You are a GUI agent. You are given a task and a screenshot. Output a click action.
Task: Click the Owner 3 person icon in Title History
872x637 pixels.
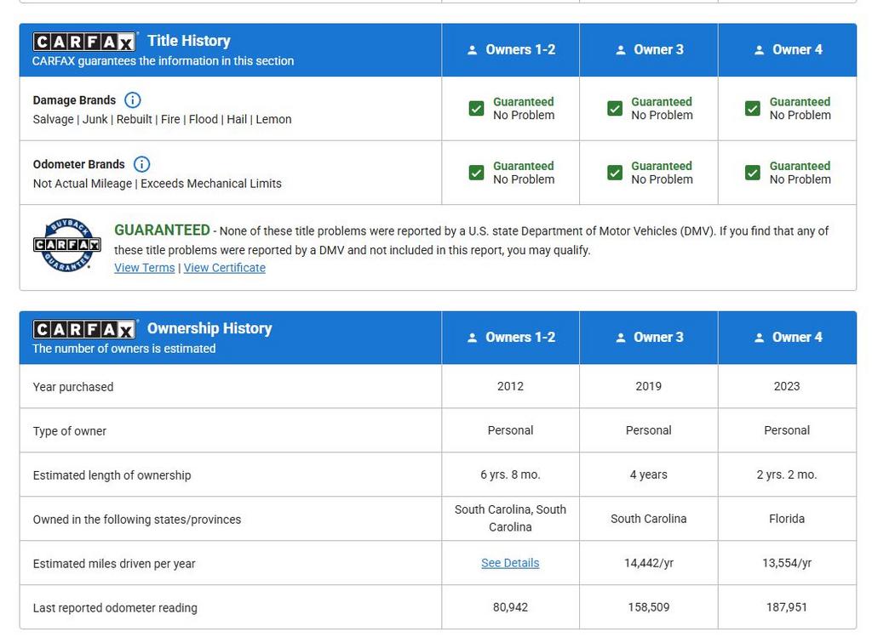coord(621,50)
